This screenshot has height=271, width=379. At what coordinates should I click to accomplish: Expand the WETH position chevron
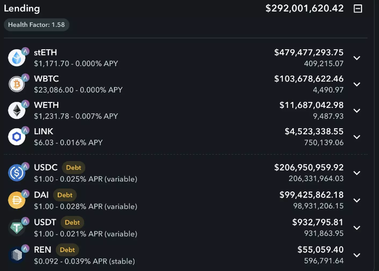357,111
